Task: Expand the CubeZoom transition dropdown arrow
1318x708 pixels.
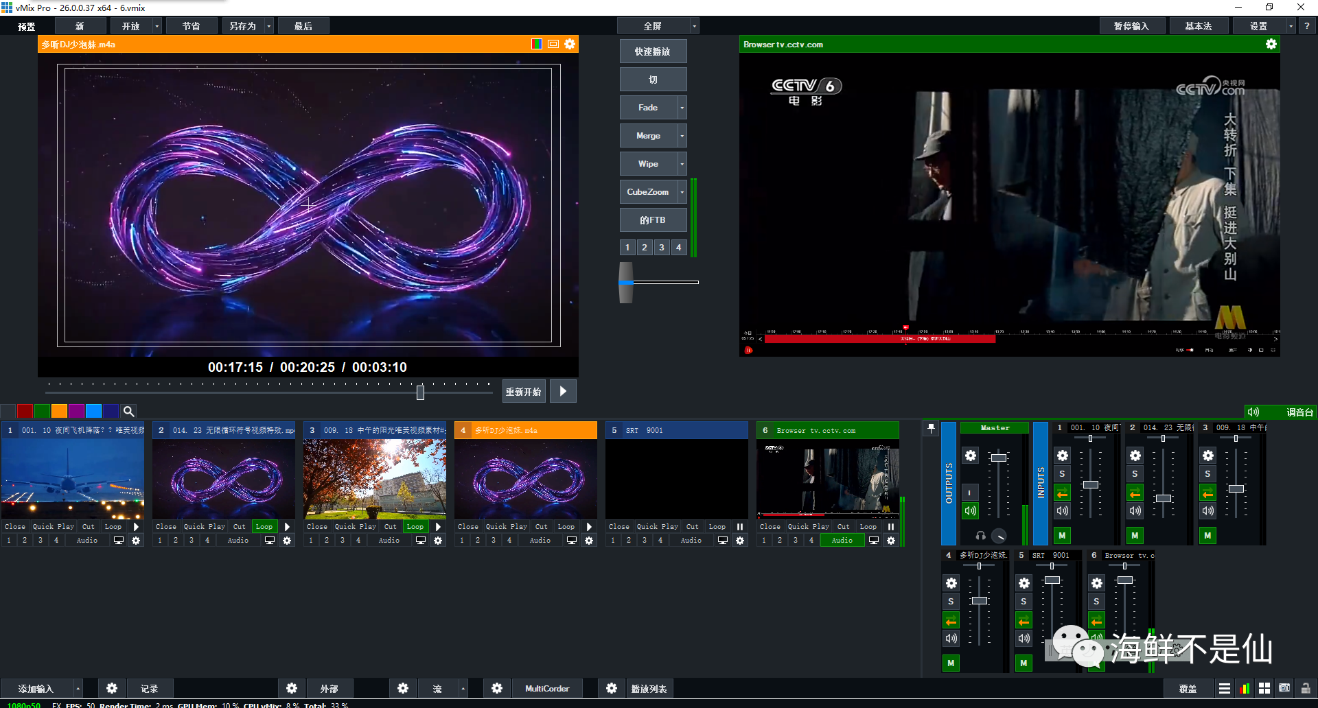Action: click(x=682, y=192)
